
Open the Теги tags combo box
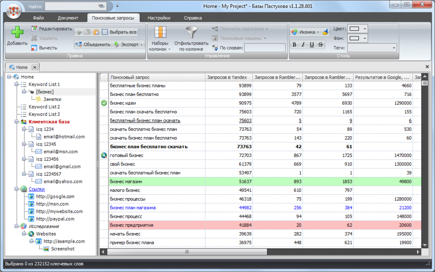point(372,48)
